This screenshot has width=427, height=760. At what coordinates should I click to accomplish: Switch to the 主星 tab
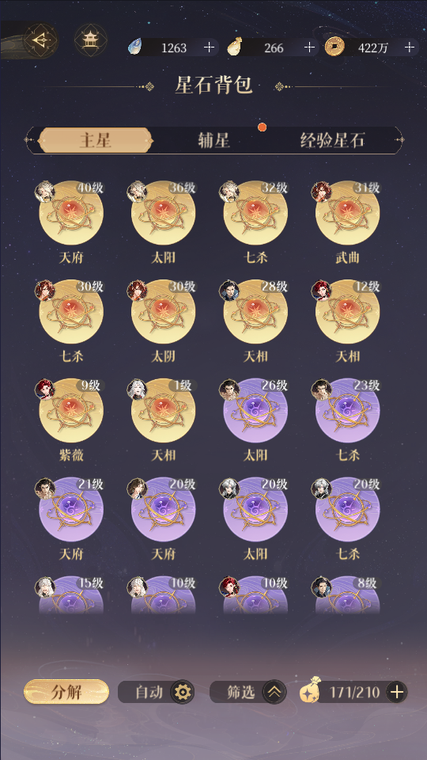pyautogui.click(x=96, y=141)
